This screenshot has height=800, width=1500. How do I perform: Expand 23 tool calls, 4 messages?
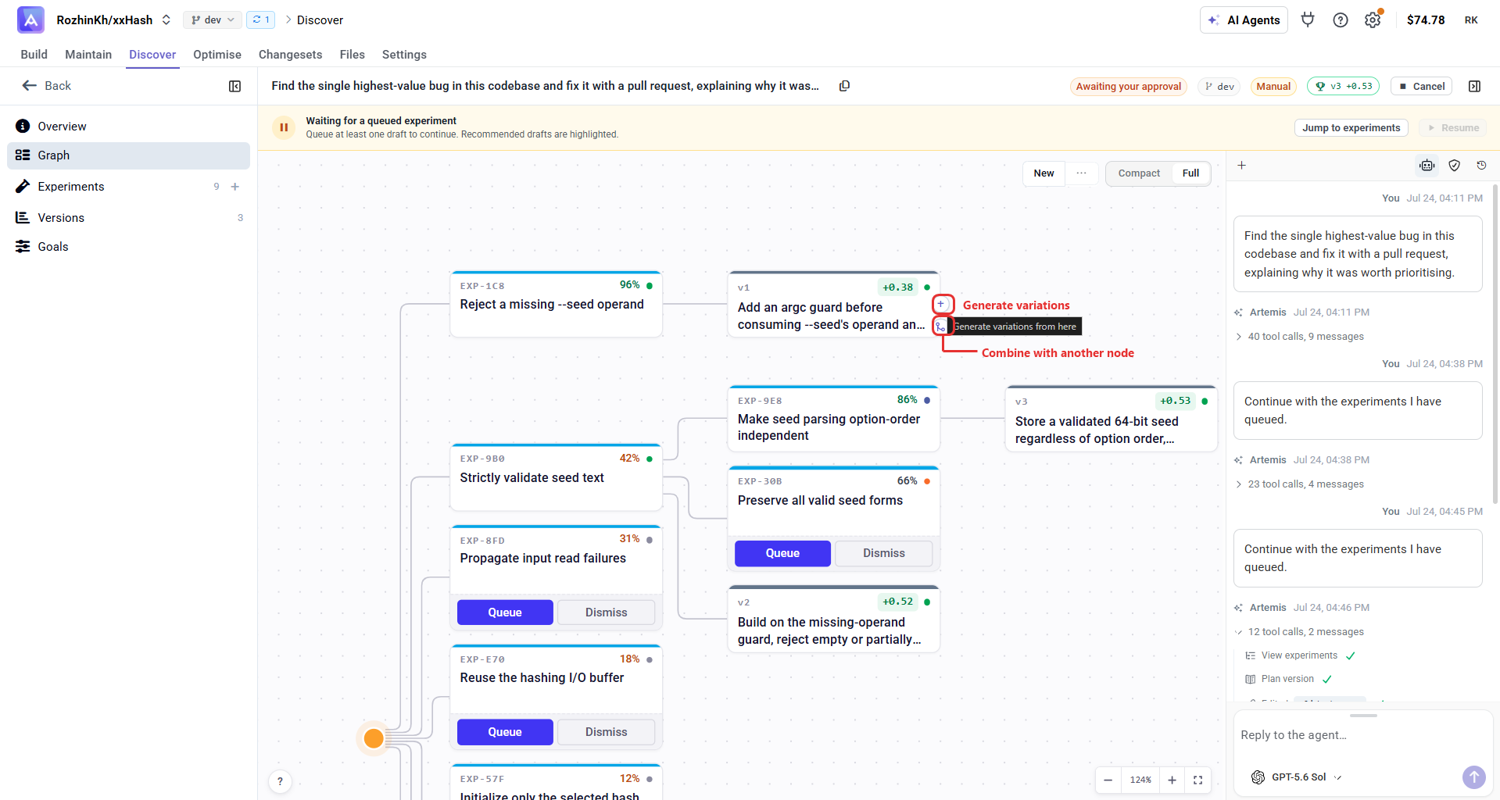pos(1299,484)
